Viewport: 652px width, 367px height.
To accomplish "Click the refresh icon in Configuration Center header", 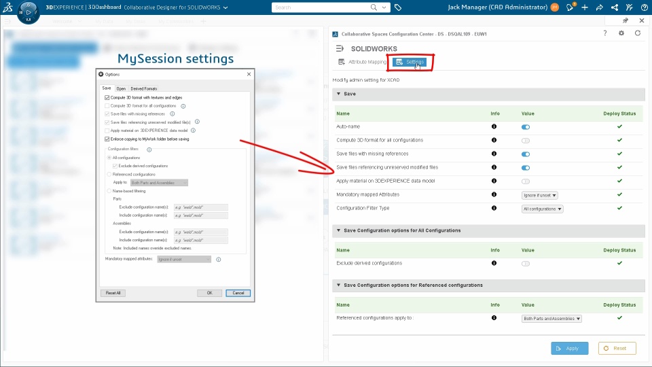I will pos(638,33).
